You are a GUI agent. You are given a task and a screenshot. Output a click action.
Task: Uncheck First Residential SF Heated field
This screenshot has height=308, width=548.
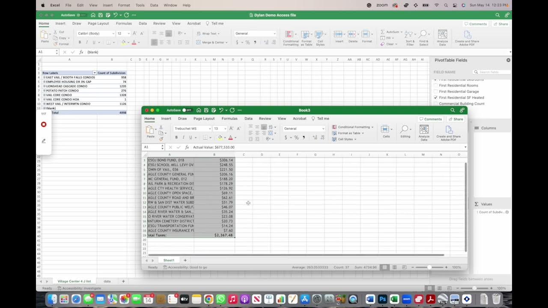tap(436, 98)
